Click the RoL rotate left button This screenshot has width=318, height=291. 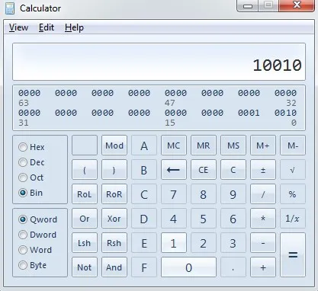(x=85, y=194)
